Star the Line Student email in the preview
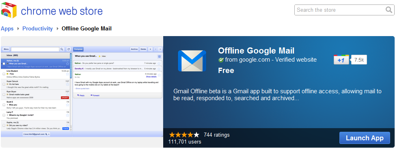 67,74
